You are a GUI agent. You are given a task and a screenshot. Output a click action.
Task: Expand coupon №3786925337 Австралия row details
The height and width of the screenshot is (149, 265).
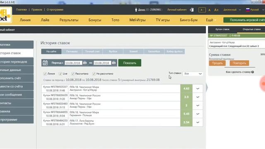pos(198,89)
